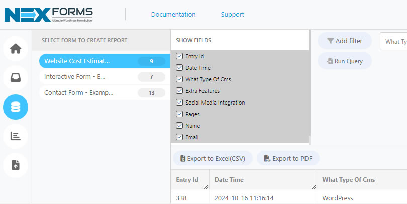Screen dimensions: 407x204
Task: Click entry id cell 338
Action: pos(181,198)
